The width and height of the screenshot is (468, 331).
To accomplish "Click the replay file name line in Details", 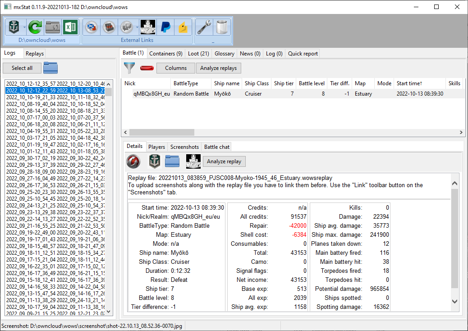I will coord(230,178).
